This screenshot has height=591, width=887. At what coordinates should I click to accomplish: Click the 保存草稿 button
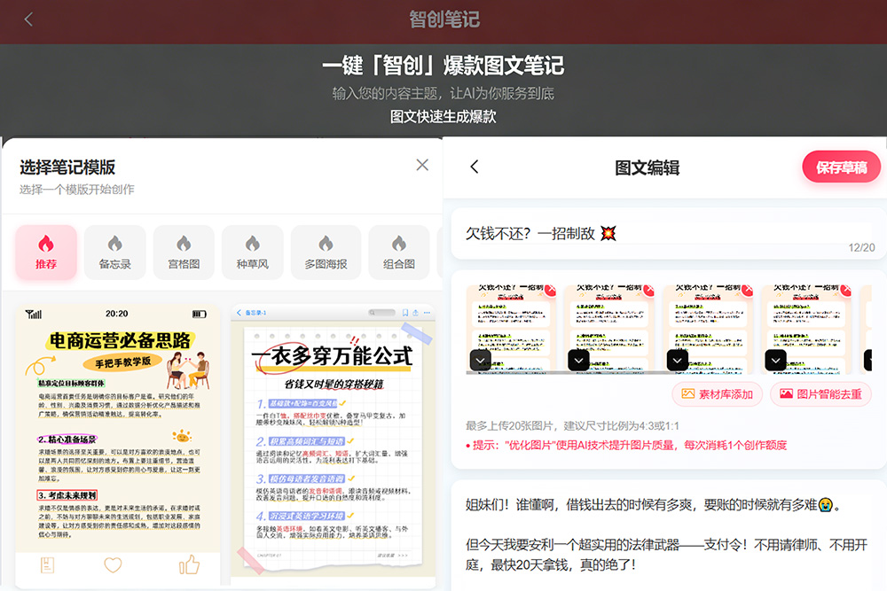point(841,167)
